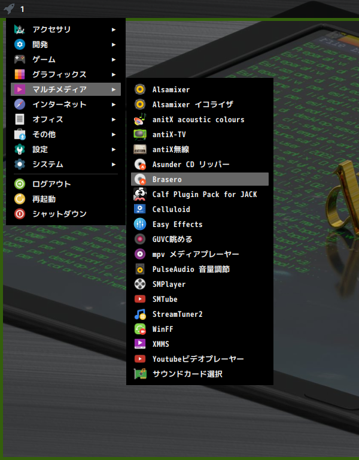Click the システム gear icon
Viewport: 359px width, 460px height.
(20, 164)
